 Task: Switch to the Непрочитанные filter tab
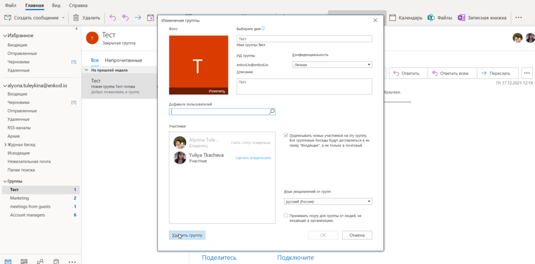click(123, 61)
